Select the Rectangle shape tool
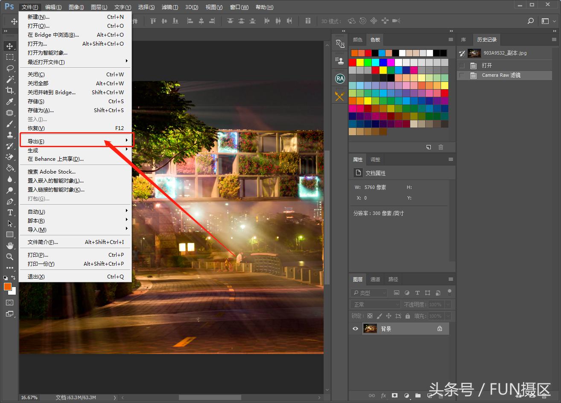This screenshot has height=403, width=561. click(9, 235)
